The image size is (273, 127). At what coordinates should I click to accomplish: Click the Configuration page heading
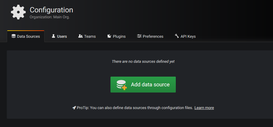(x=51, y=10)
